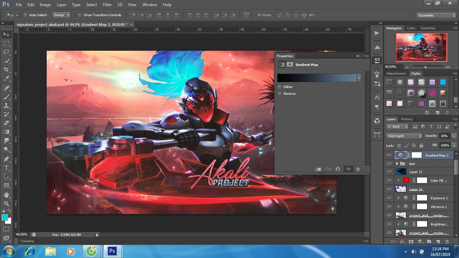The image size is (459, 258).
Task: Open the Filter menu
Action: tap(107, 5)
